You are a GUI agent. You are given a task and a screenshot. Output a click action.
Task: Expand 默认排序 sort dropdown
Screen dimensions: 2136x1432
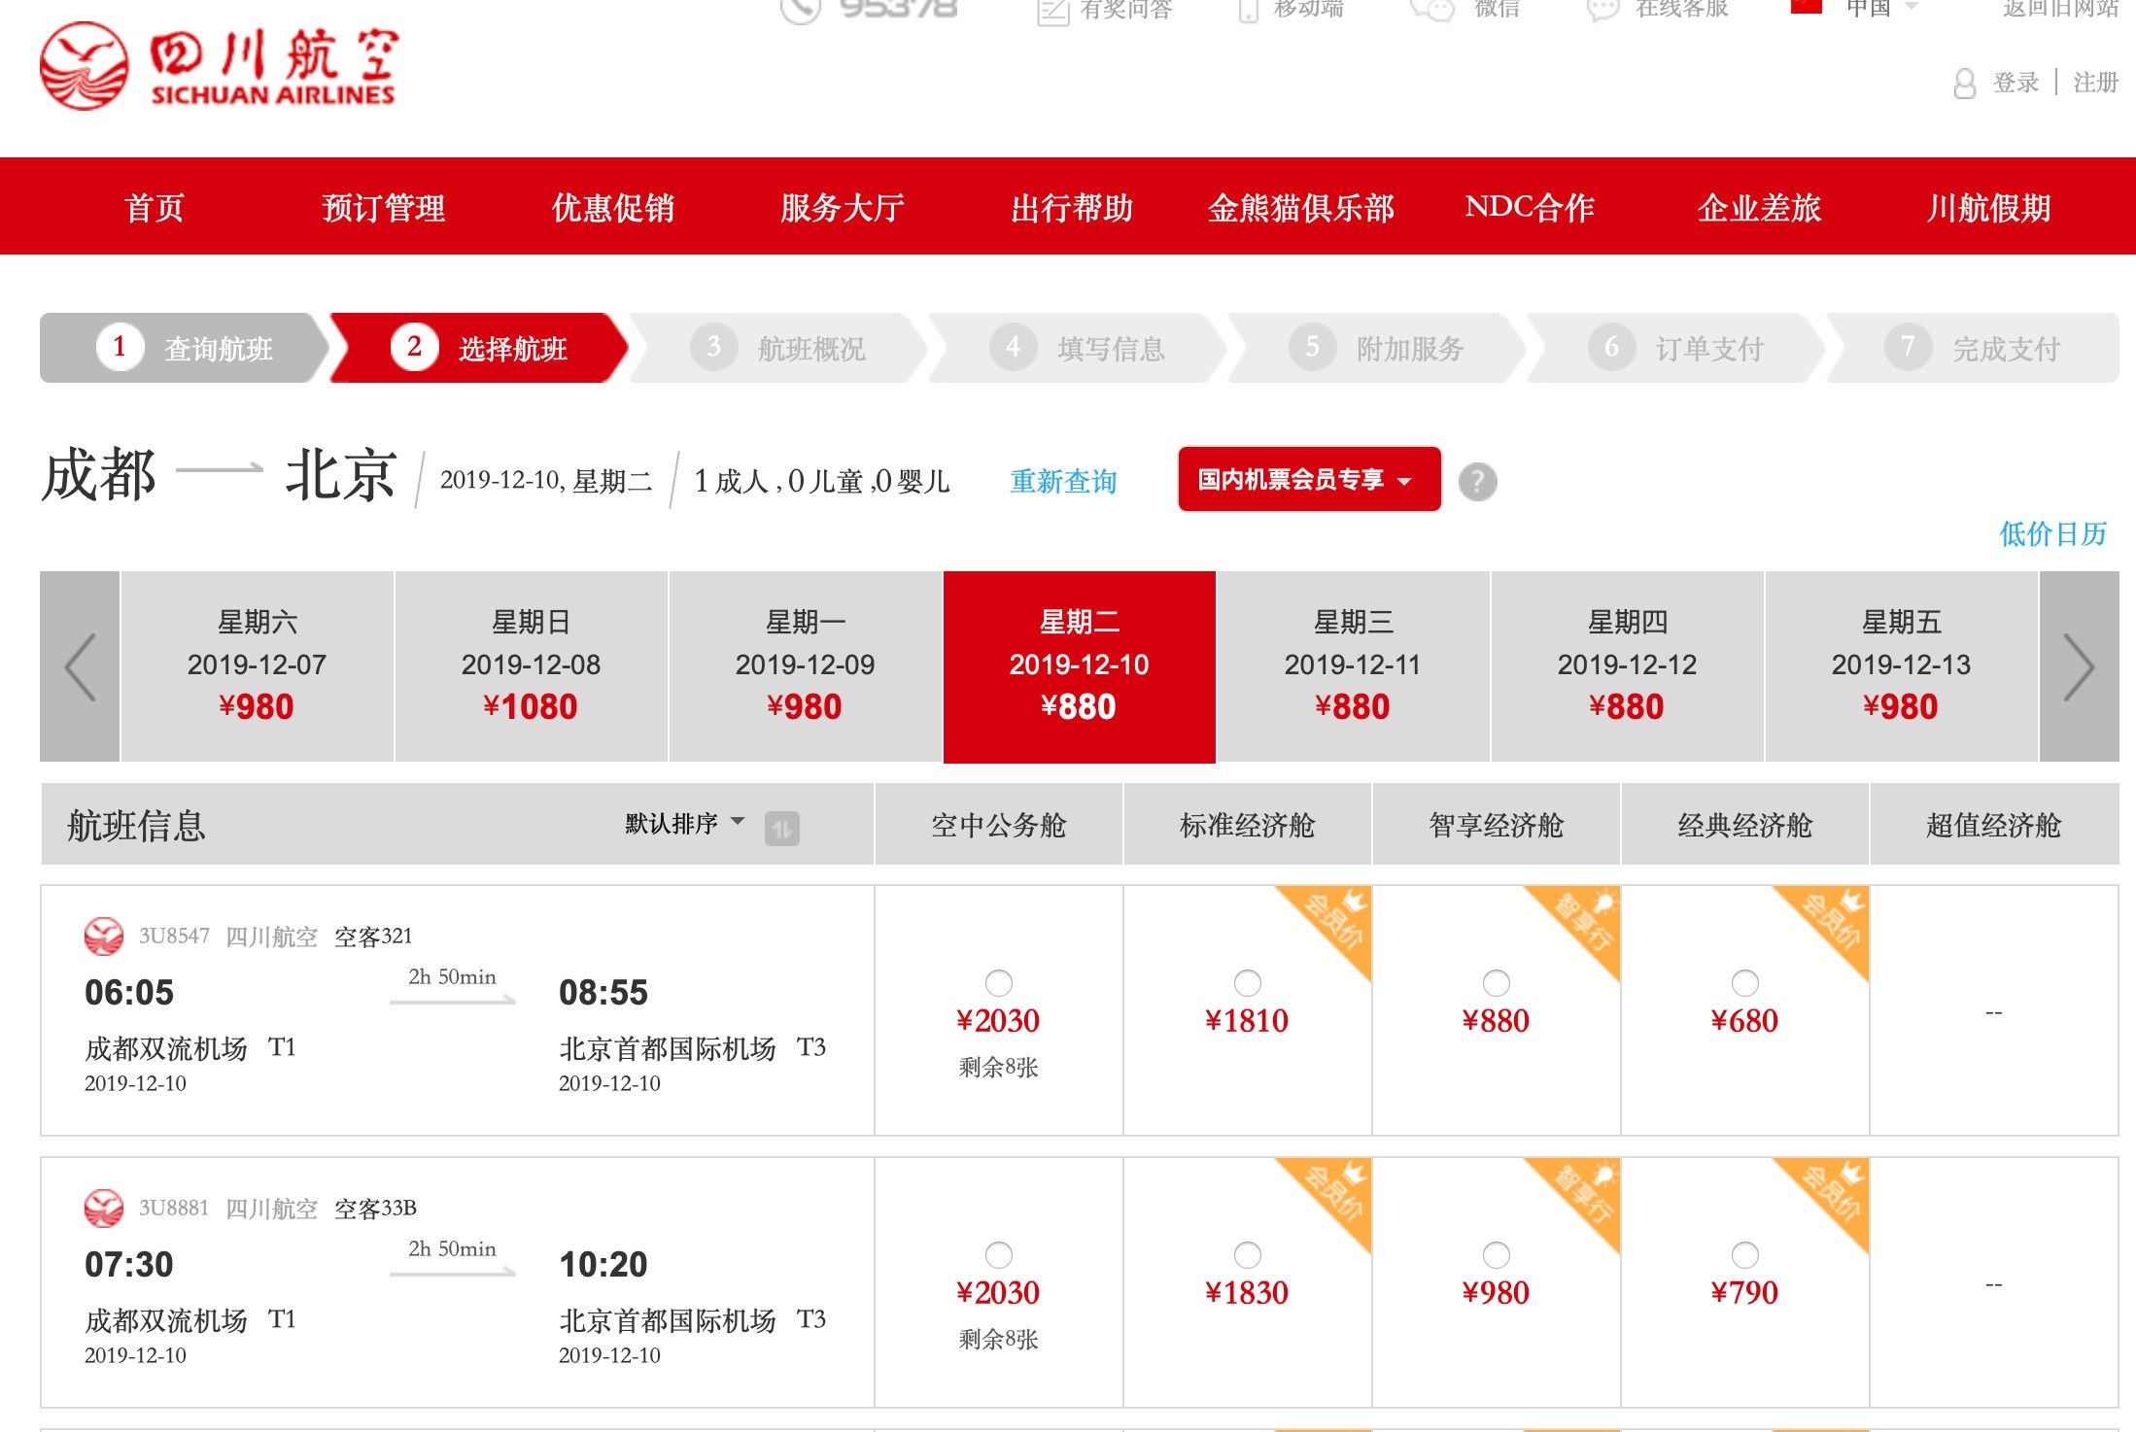[x=684, y=824]
